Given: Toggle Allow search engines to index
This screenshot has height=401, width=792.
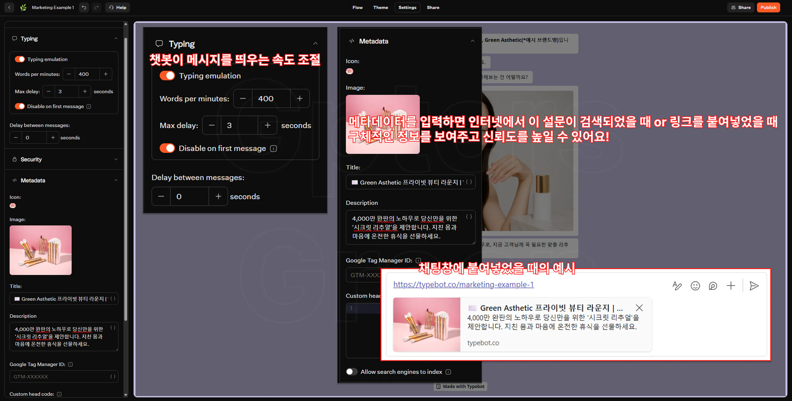Looking at the screenshot, I should (351, 372).
